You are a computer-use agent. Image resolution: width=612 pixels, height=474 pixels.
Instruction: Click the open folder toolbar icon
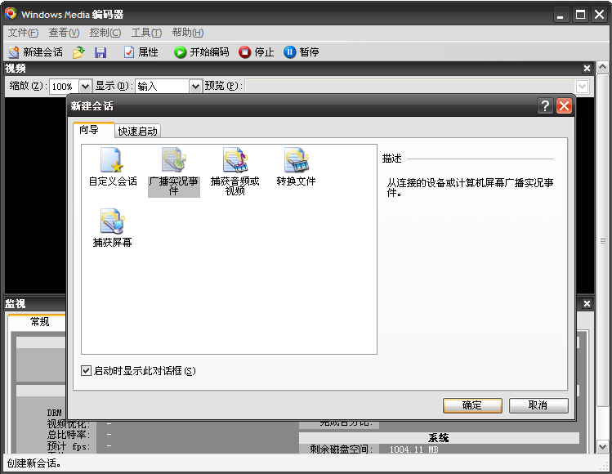pyautogui.click(x=78, y=52)
